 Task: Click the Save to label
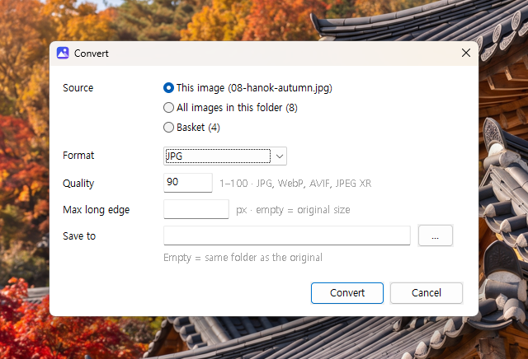(x=79, y=236)
